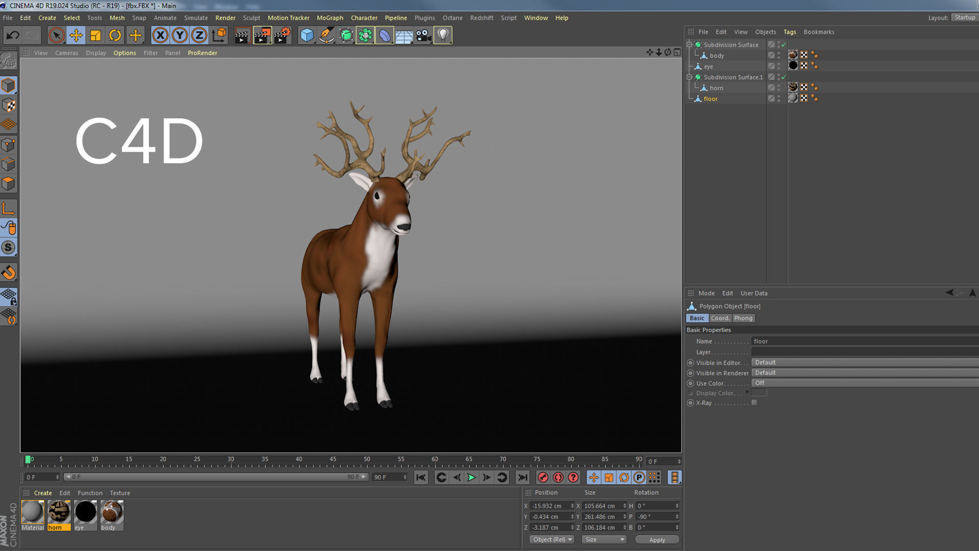The height and width of the screenshot is (551, 979).
Task: Click the preview range slider bar
Action: pyautogui.click(x=216, y=477)
